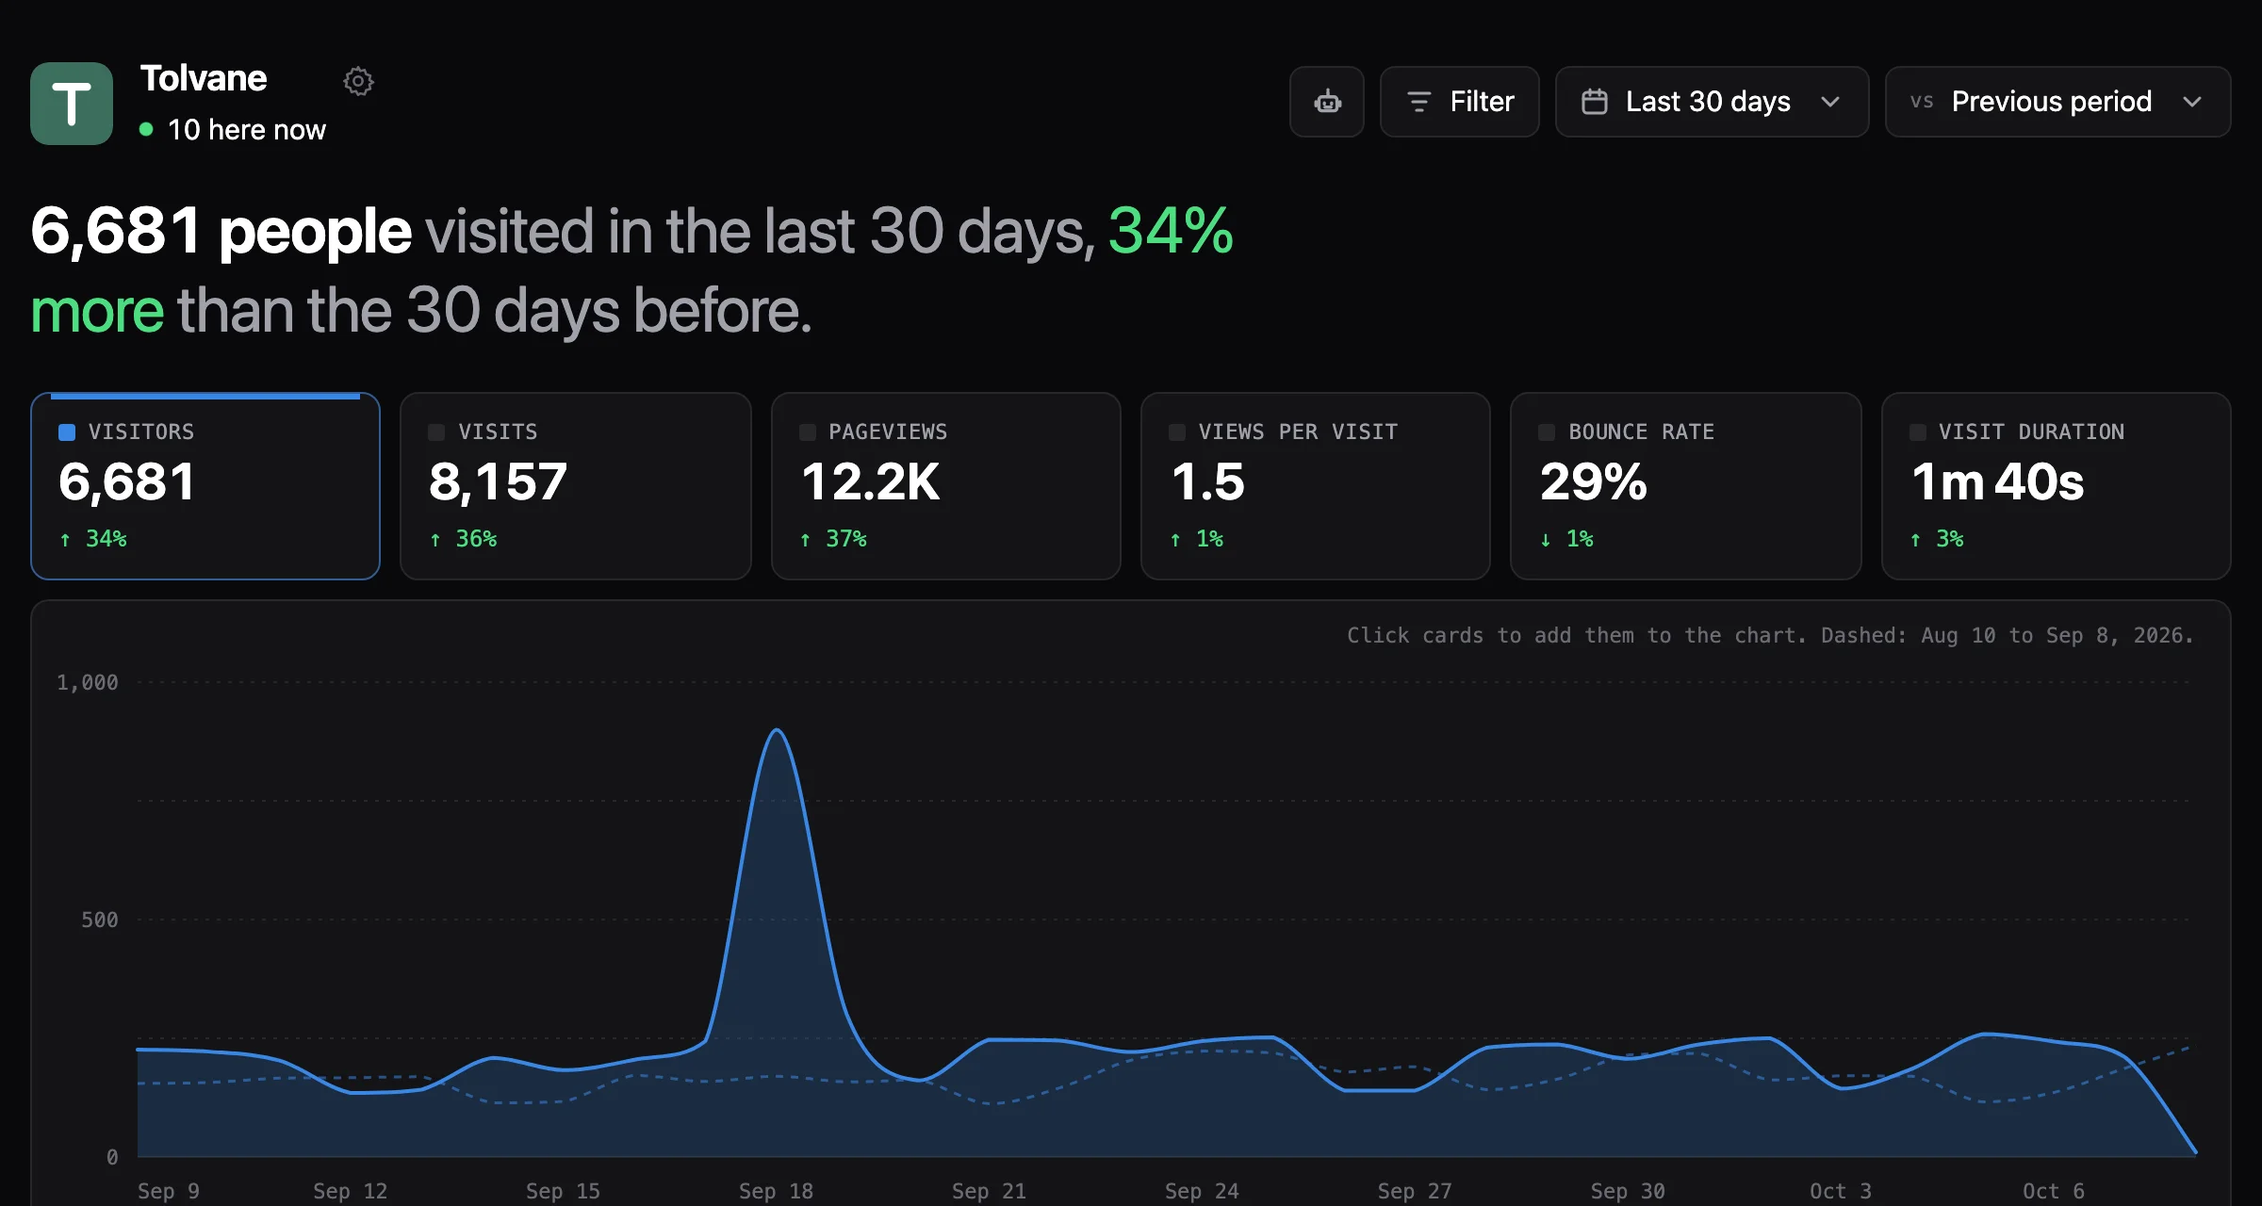Click the 29% bounce rate value
Viewport: 2262px width, 1206px height.
[x=1594, y=482]
